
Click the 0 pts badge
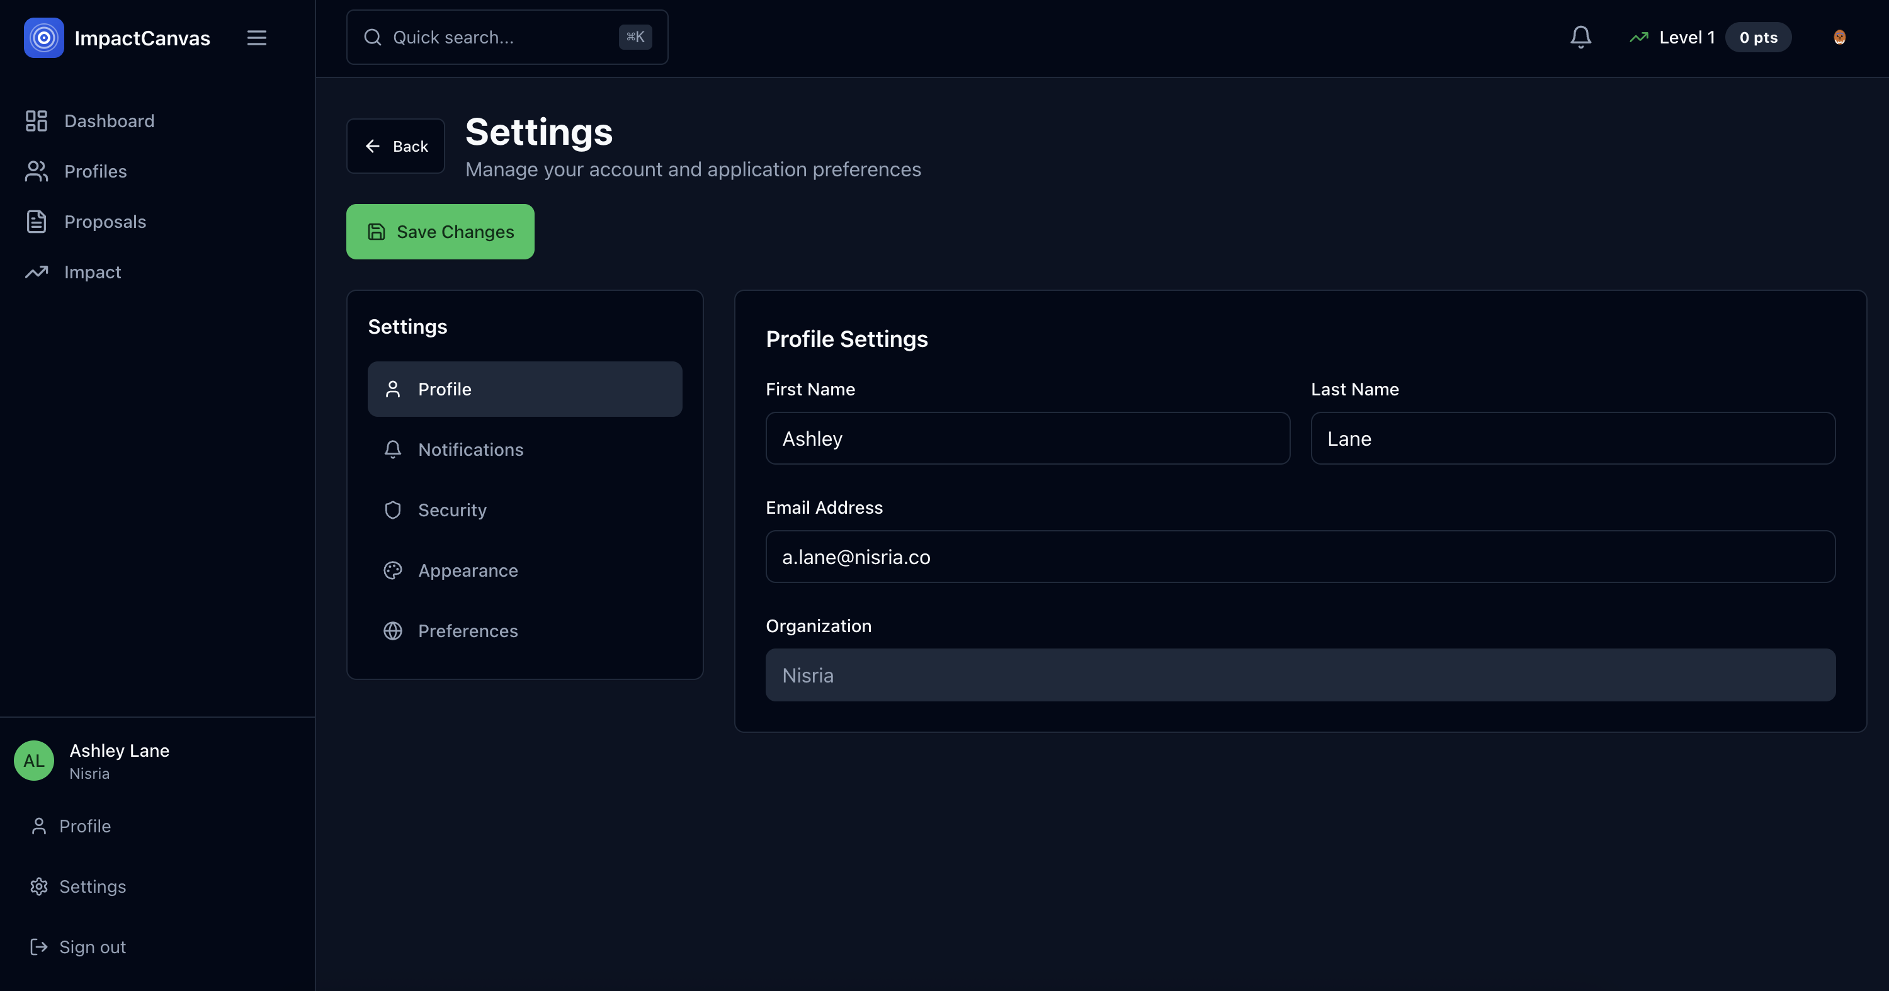pos(1758,37)
